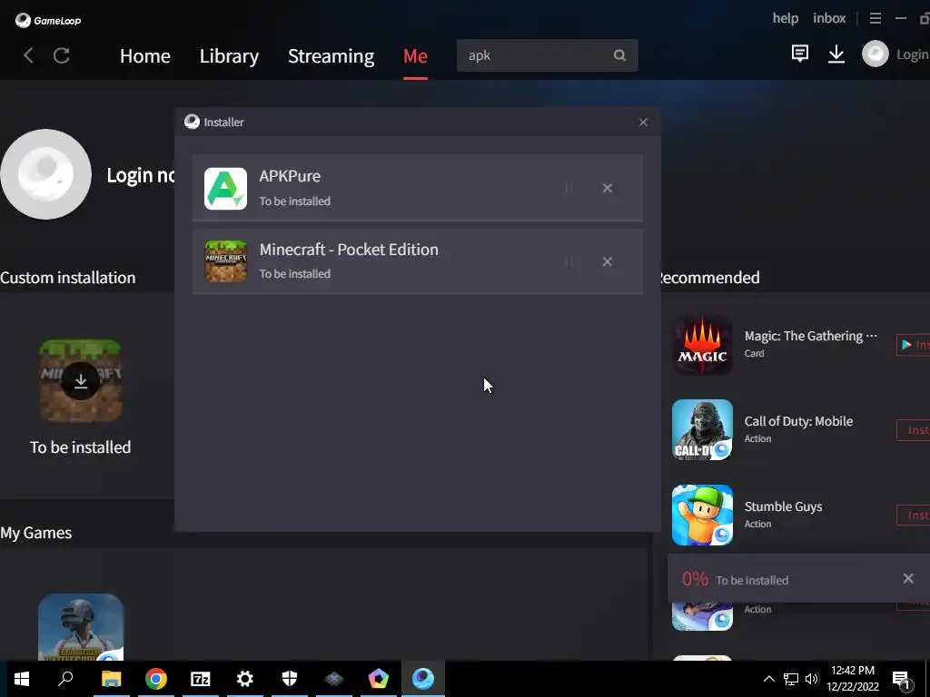The image size is (930, 697).
Task: Refresh the page with reload icon
Action: (x=62, y=55)
